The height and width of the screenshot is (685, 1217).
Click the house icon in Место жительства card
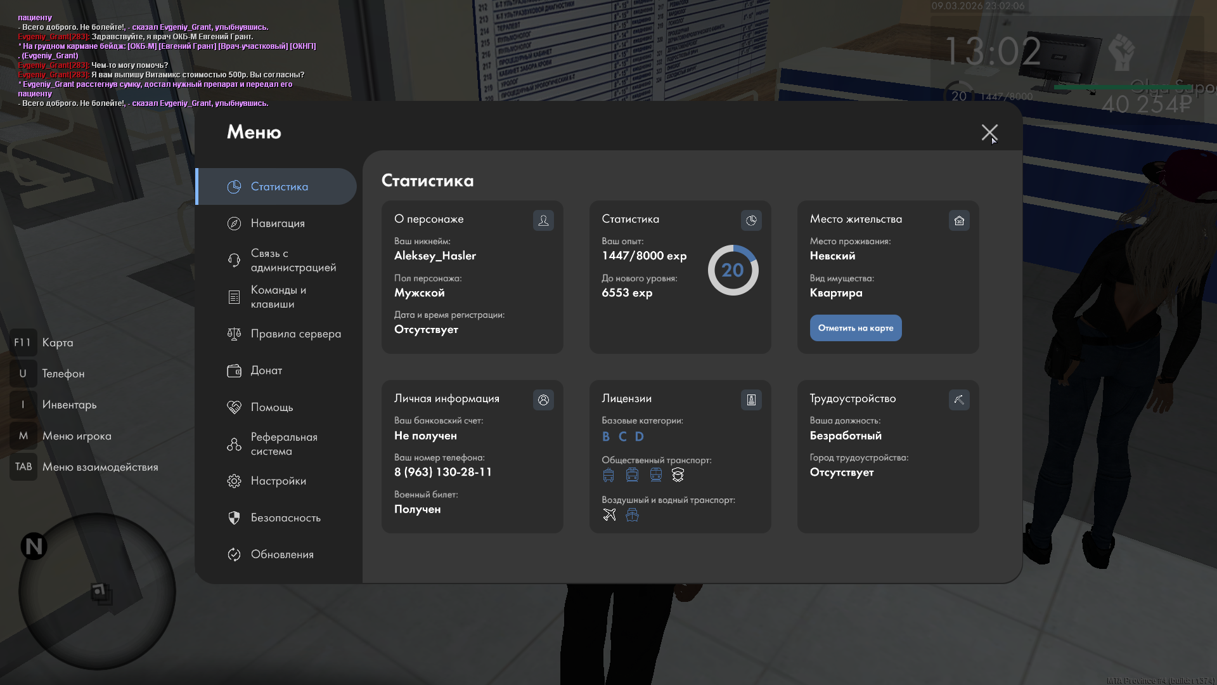tap(959, 220)
